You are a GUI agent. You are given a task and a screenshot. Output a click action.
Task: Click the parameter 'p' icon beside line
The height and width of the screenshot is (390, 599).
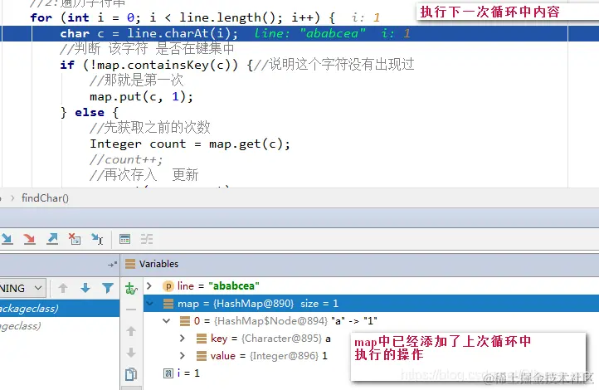pos(168,286)
